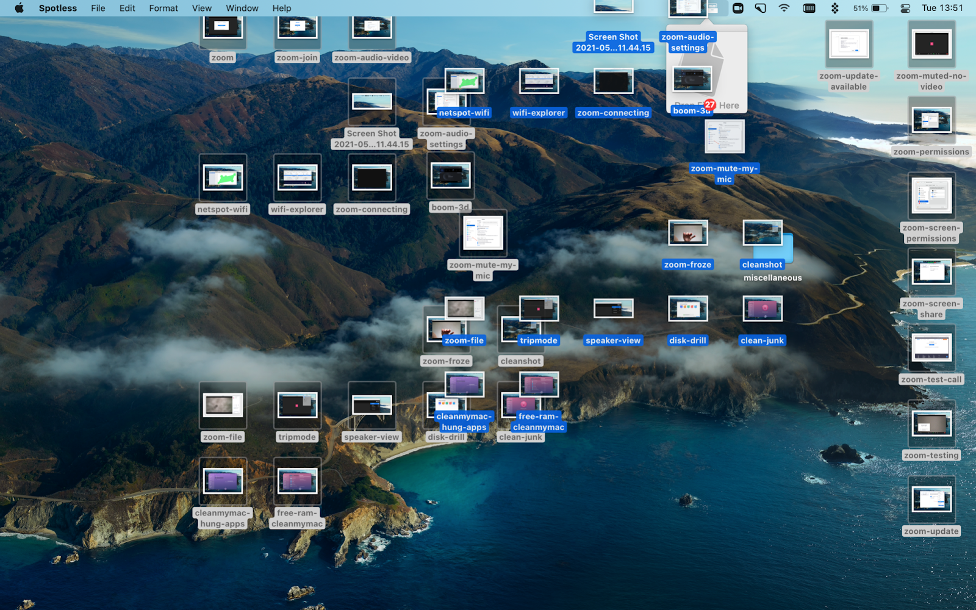Click the blue-highlighted cleanshot file
The width and height of the screenshot is (976, 610).
point(762,233)
